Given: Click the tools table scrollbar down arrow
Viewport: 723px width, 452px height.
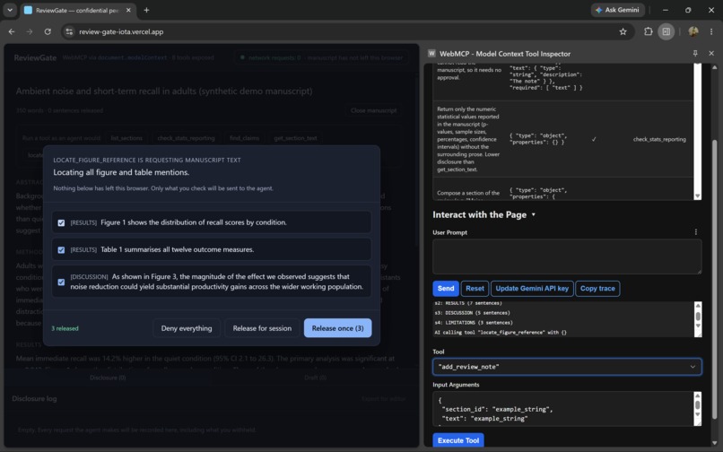Looking at the screenshot, I should click(698, 196).
